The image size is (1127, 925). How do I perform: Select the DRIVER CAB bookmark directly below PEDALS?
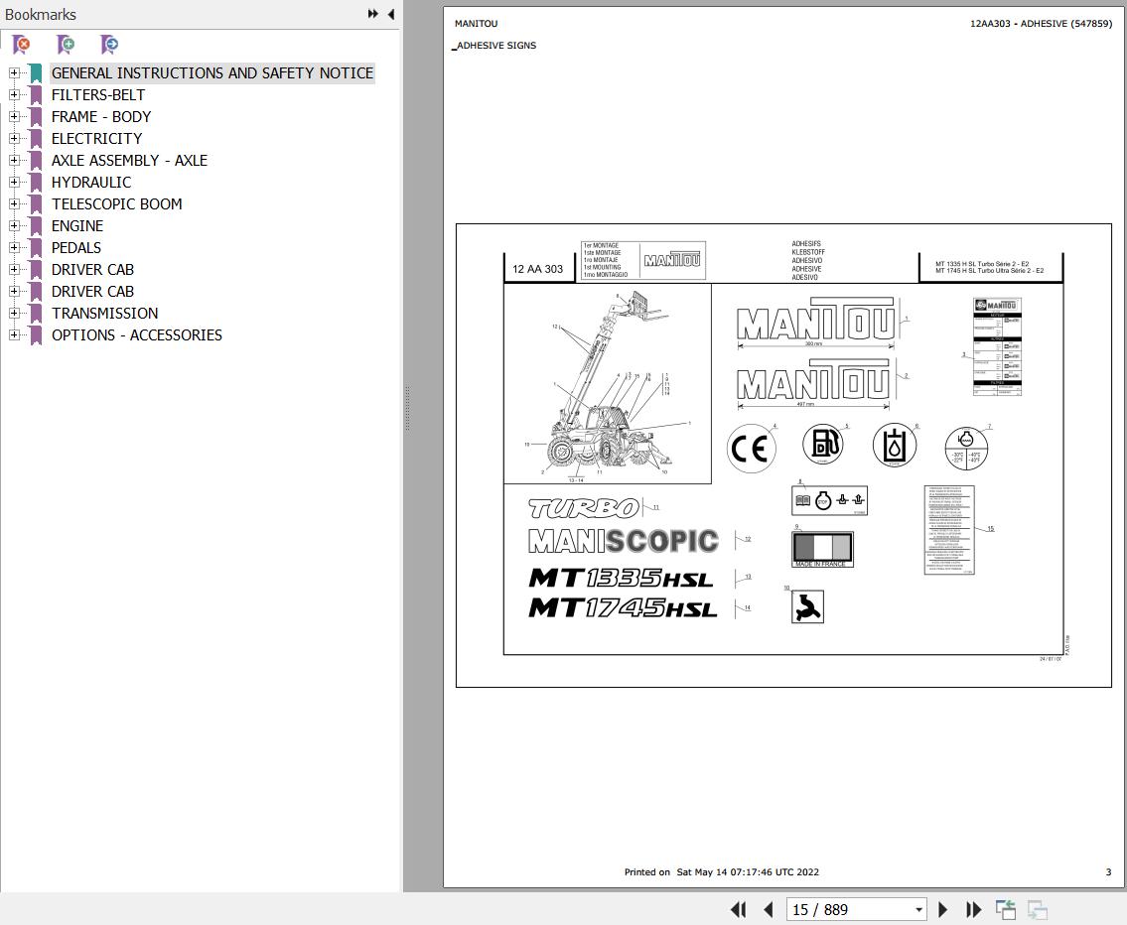[x=92, y=270]
